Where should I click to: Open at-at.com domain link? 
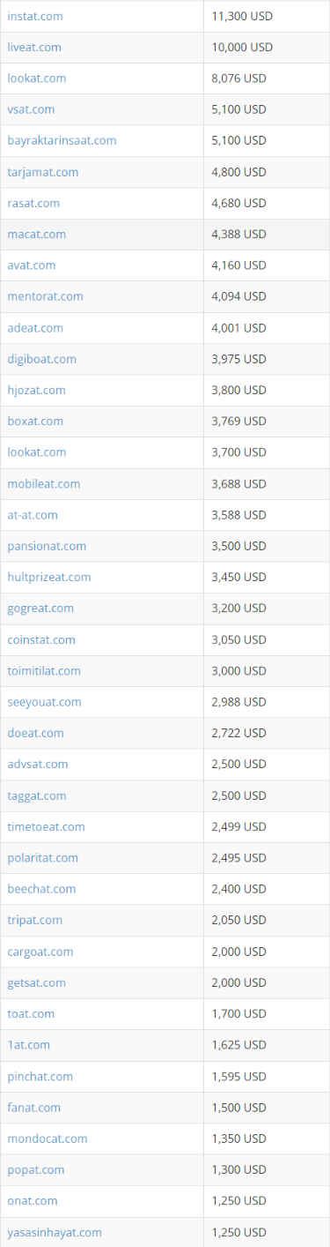tap(33, 514)
